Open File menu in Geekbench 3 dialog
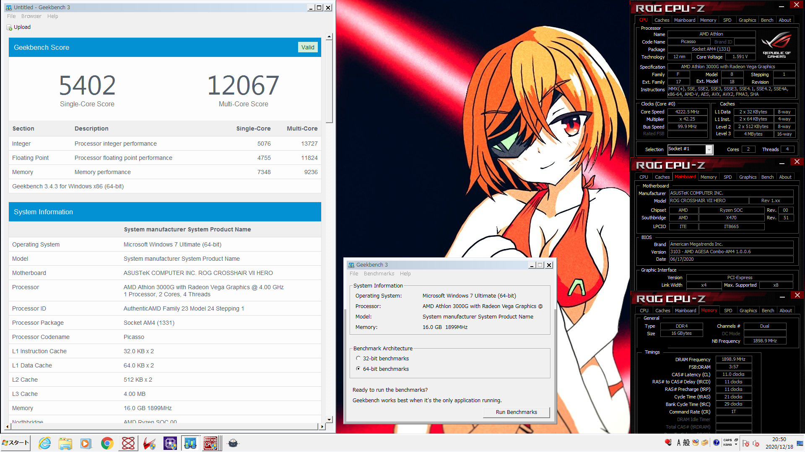 [354, 274]
